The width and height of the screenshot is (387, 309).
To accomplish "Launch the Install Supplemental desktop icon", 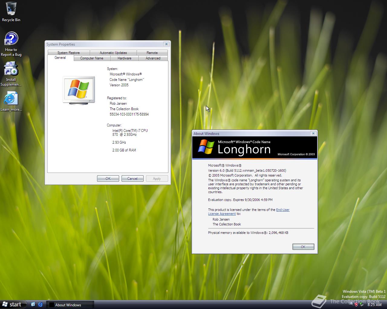I will (11, 74).
